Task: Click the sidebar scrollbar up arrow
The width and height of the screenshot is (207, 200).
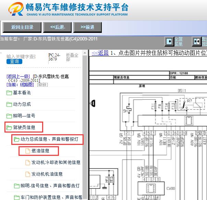Action: [85, 53]
